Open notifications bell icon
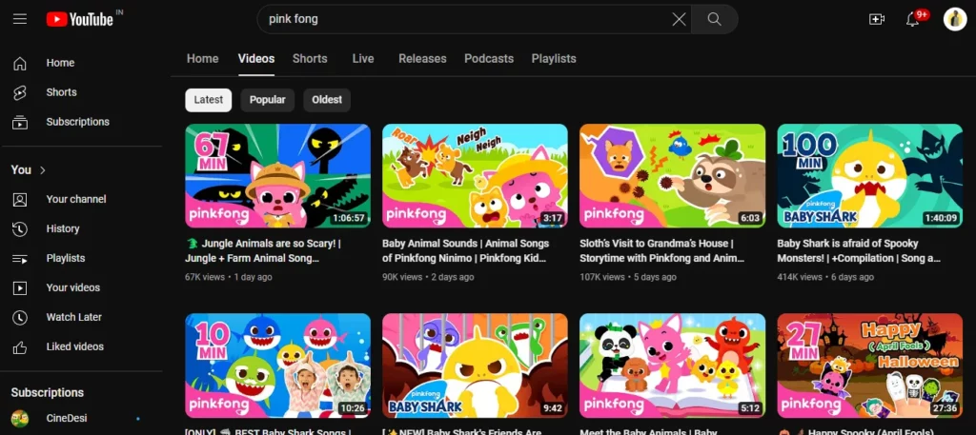 [x=912, y=19]
